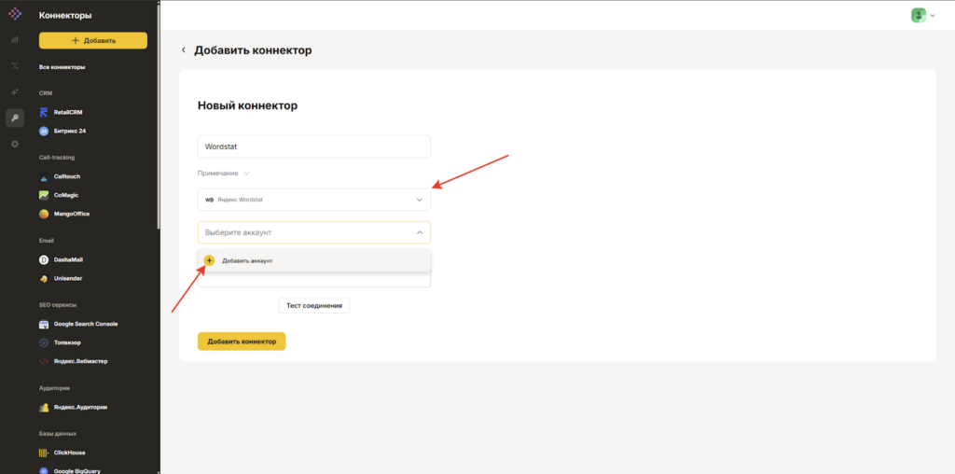The image size is (955, 474).
Task: Open the bar chart section in the left rail
Action: click(15, 39)
